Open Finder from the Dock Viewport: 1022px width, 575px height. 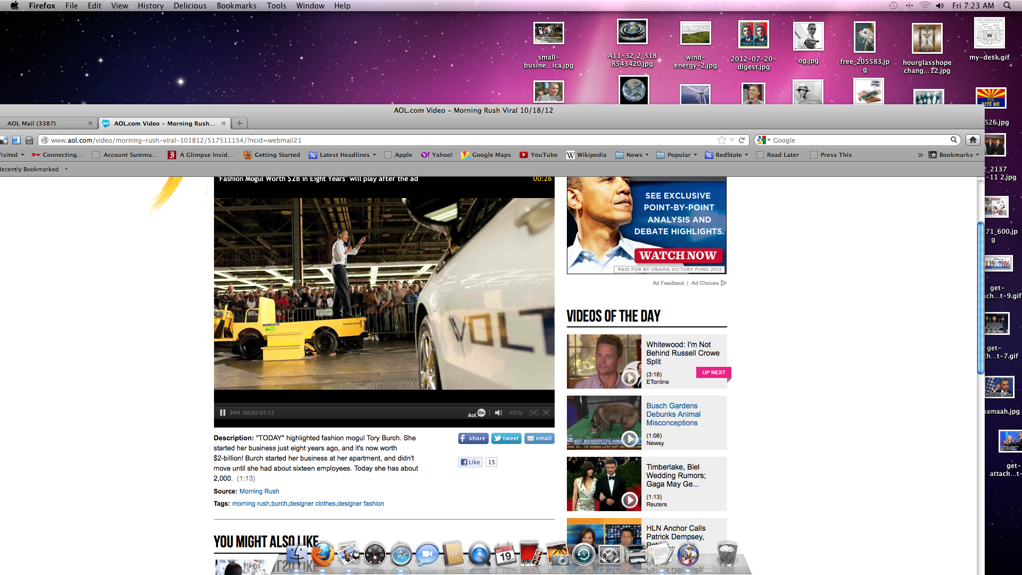point(297,555)
